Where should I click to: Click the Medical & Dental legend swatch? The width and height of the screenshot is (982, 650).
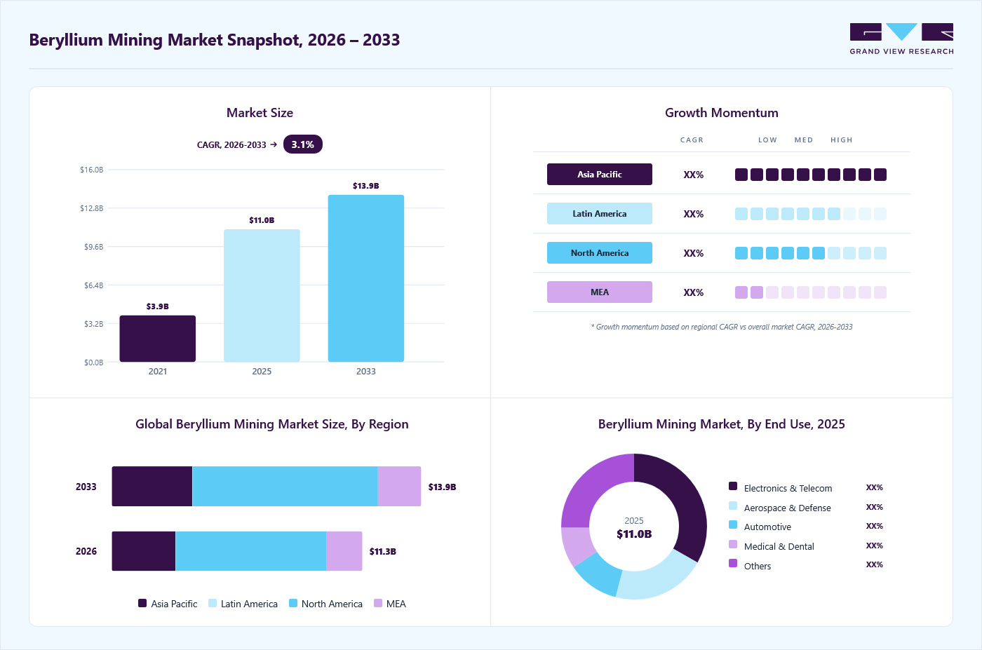coord(733,544)
